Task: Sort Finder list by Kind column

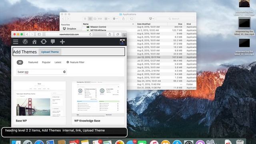Action: (188, 24)
